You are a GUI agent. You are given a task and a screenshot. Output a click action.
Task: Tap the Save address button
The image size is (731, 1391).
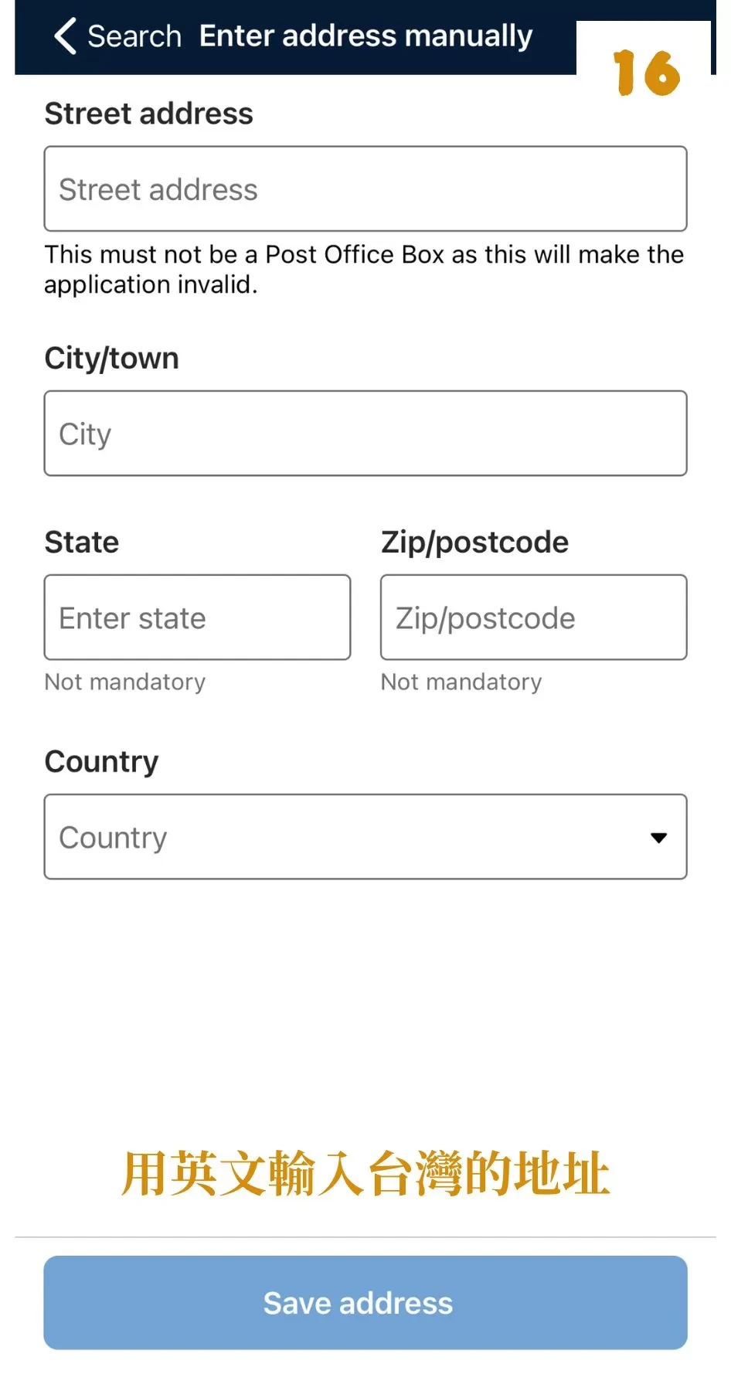point(365,1303)
